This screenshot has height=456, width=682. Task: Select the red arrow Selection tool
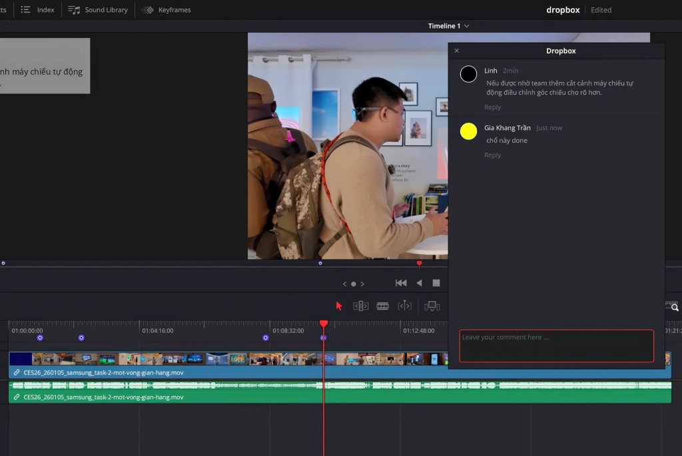339,306
